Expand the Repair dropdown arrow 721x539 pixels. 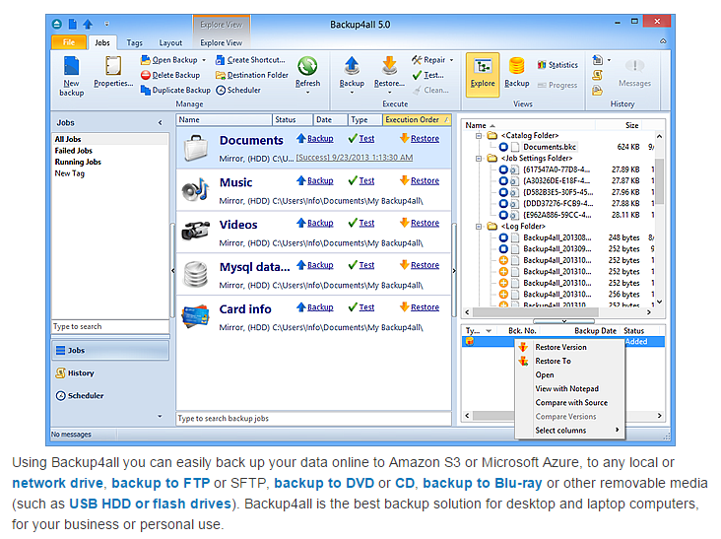coord(452,60)
